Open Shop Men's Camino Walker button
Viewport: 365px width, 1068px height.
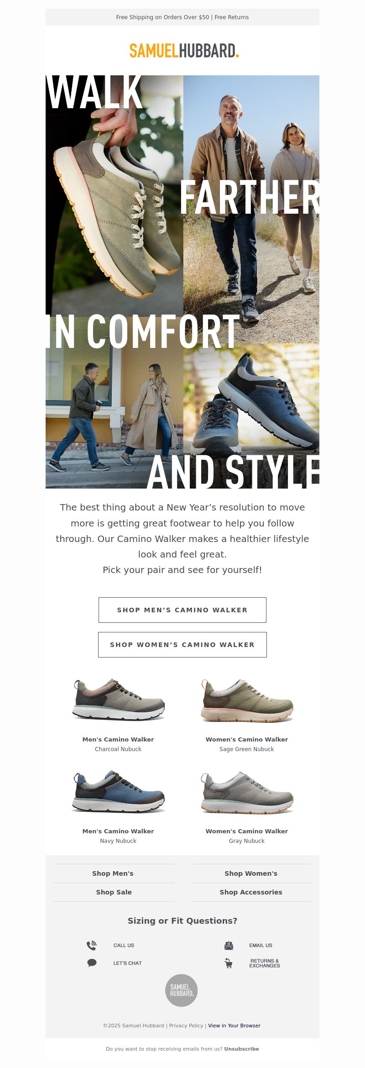(x=182, y=610)
